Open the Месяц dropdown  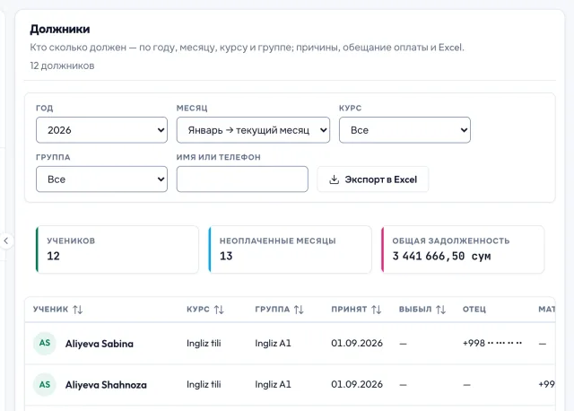pos(253,130)
